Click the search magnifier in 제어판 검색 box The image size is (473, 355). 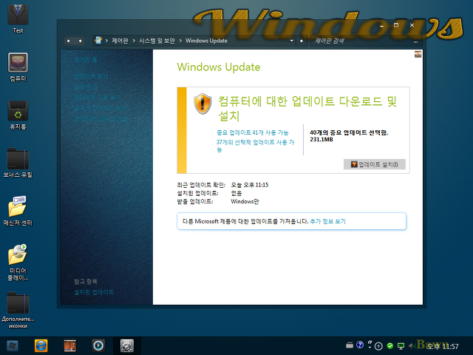pyautogui.click(x=415, y=41)
